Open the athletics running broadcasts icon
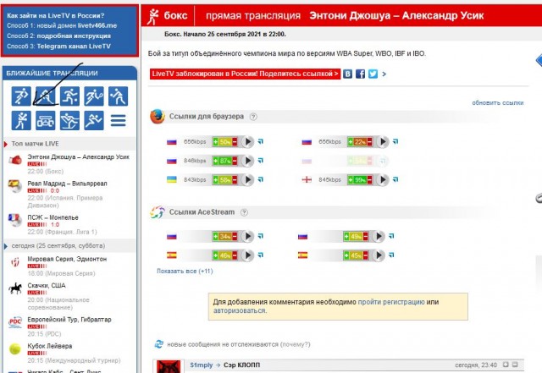Screen dimensions: 542x373 pos(94,121)
